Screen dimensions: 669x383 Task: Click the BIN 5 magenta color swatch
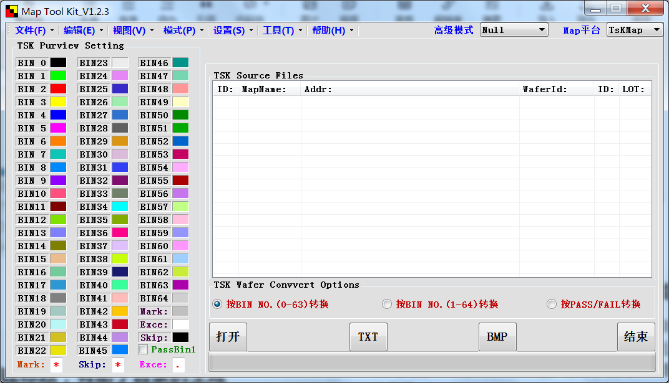[x=57, y=128]
